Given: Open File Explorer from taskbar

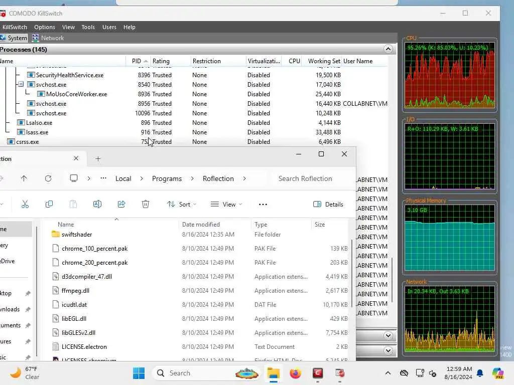Looking at the screenshot, I should tap(273, 373).
